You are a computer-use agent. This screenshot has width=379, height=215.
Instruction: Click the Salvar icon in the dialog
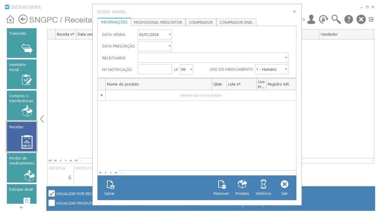point(110,185)
